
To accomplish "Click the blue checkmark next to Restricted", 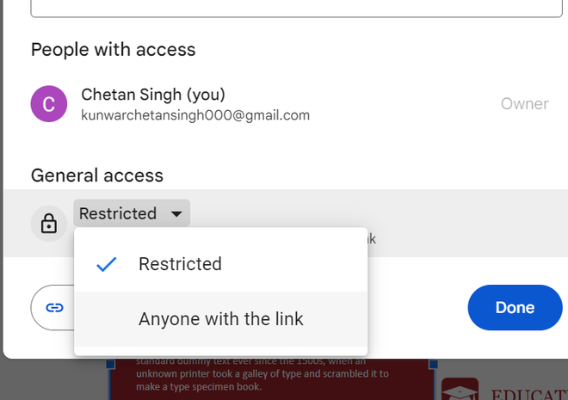I will click(x=107, y=264).
